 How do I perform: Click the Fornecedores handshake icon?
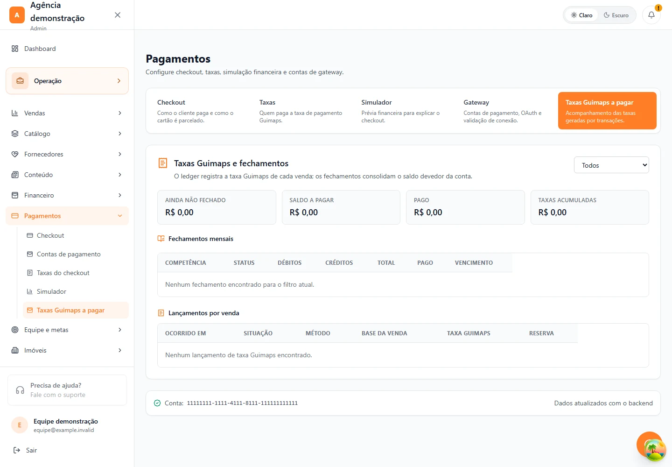pyautogui.click(x=15, y=154)
